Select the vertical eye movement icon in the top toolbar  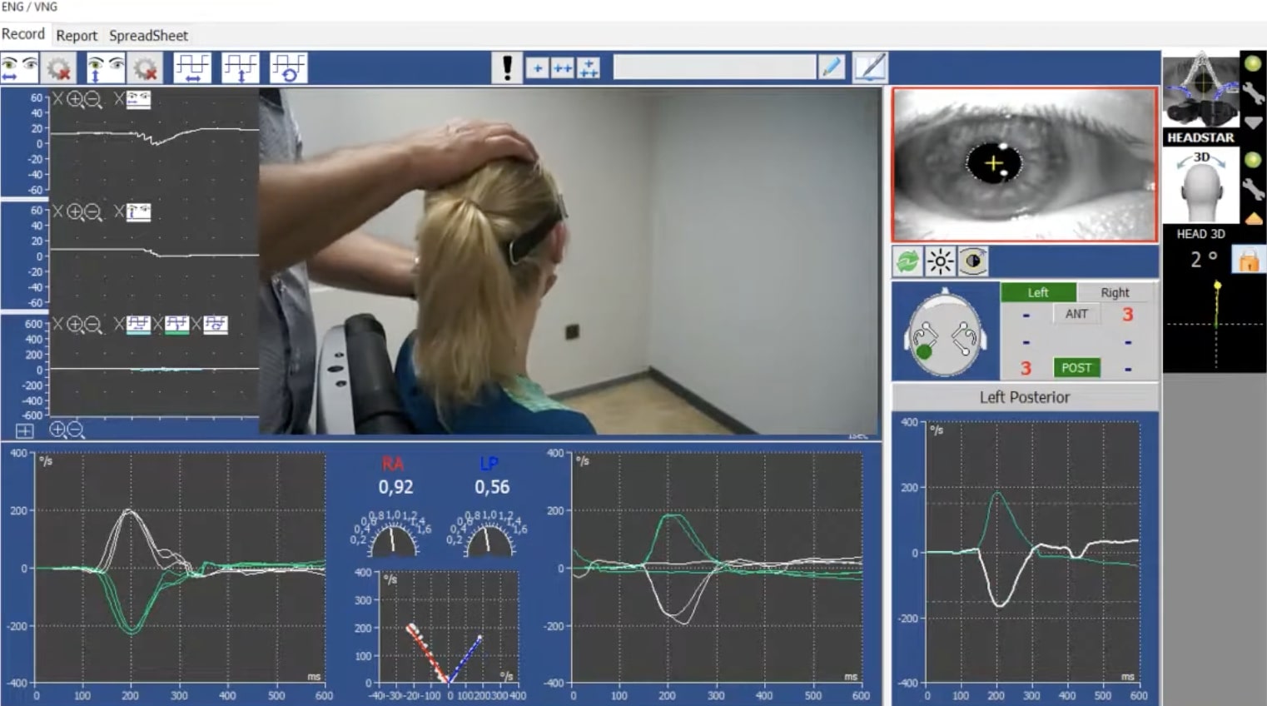coord(106,67)
